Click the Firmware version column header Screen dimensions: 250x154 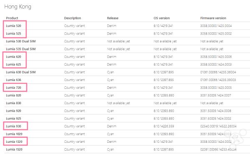(213, 18)
